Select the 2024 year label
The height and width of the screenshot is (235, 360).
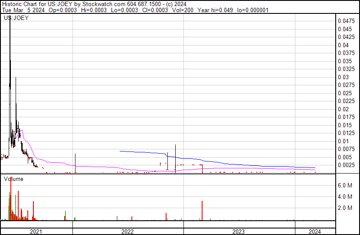tap(315, 232)
